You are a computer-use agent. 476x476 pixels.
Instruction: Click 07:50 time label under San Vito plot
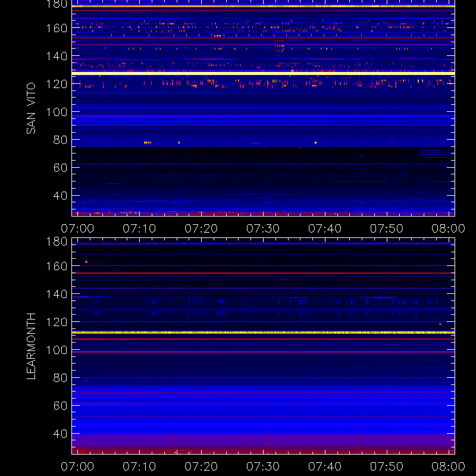pyautogui.click(x=386, y=228)
